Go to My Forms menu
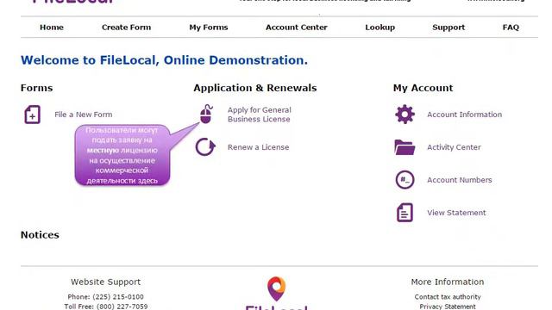The height and width of the screenshot is (310, 552). [209, 28]
